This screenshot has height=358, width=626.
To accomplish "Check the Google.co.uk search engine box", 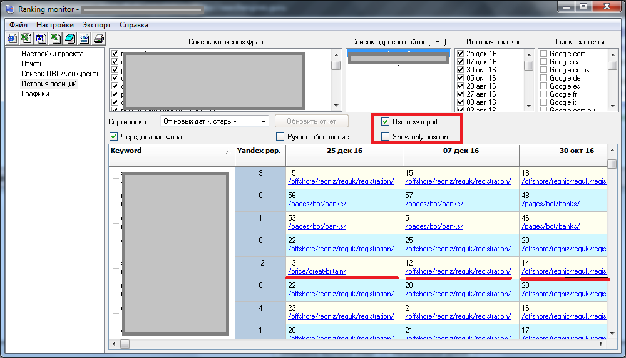I will [543, 70].
